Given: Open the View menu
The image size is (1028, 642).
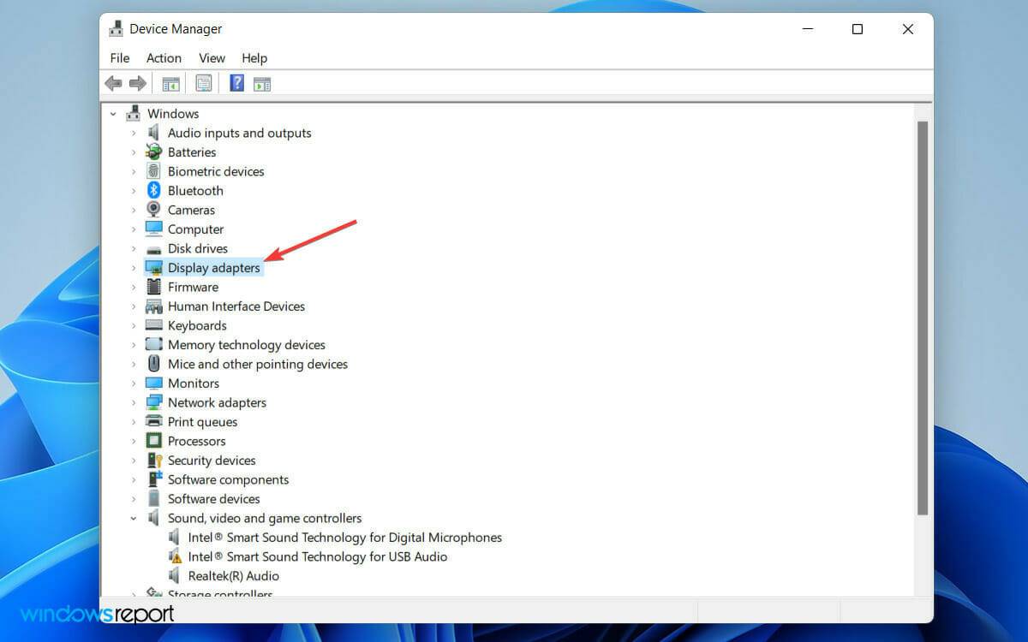Looking at the screenshot, I should click(x=212, y=58).
